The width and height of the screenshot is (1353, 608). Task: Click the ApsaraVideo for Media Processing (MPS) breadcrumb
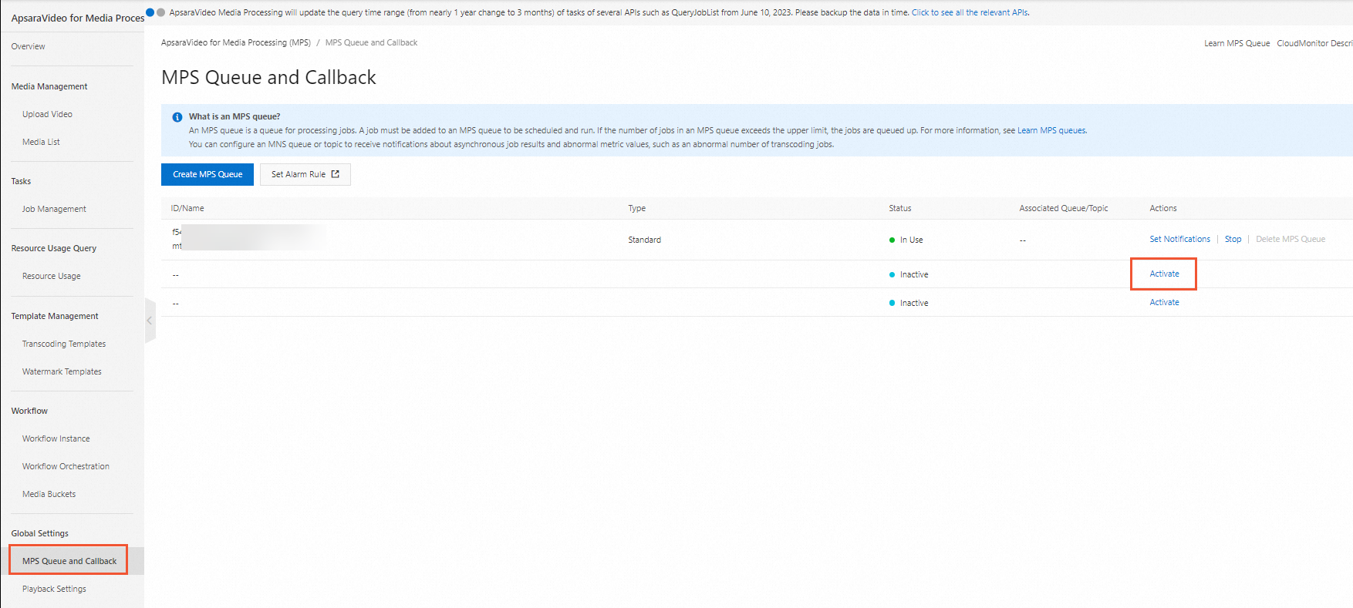[x=236, y=42]
